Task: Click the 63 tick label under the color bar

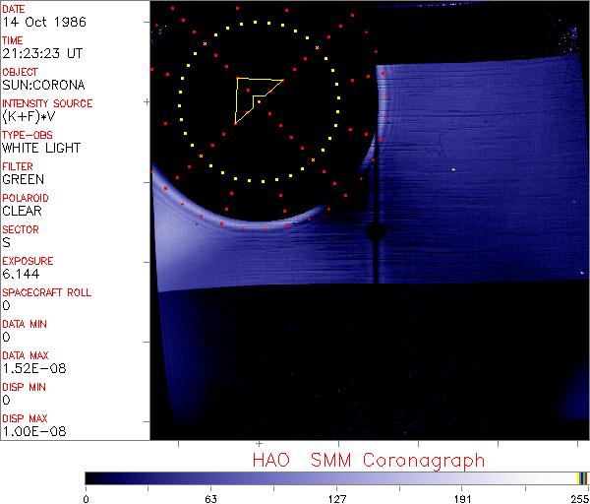Action: [210, 497]
